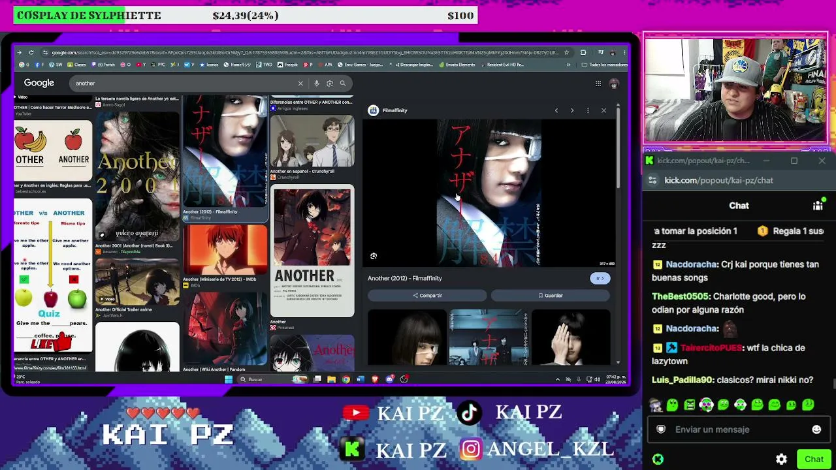
Task: Open Brave browser from the taskbar
Action: [x=375, y=379]
